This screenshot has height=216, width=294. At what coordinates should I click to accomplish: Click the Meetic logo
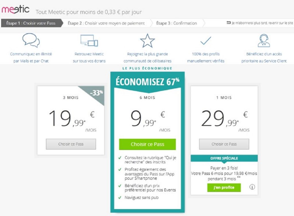pos(16,9)
